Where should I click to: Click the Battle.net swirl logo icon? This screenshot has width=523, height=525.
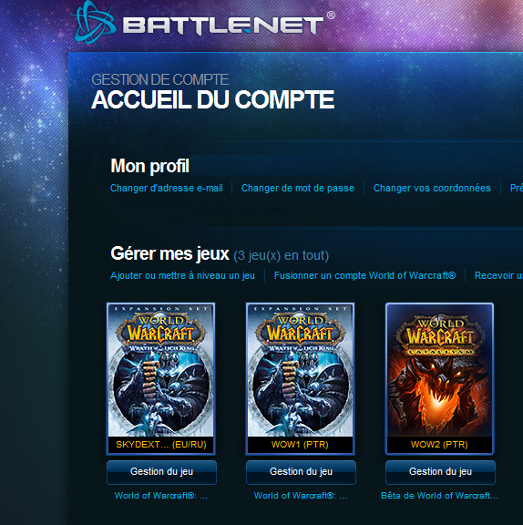(x=95, y=24)
